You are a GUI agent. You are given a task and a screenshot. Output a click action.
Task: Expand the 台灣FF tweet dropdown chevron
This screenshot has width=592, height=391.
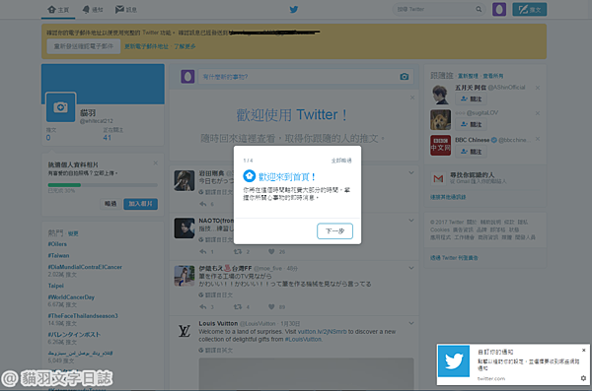[411, 268]
